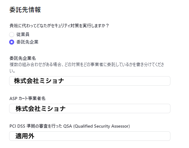Click empty space inside 委託先企業名 field
Viewport: 189px width, 148px height.
click(x=126, y=81)
